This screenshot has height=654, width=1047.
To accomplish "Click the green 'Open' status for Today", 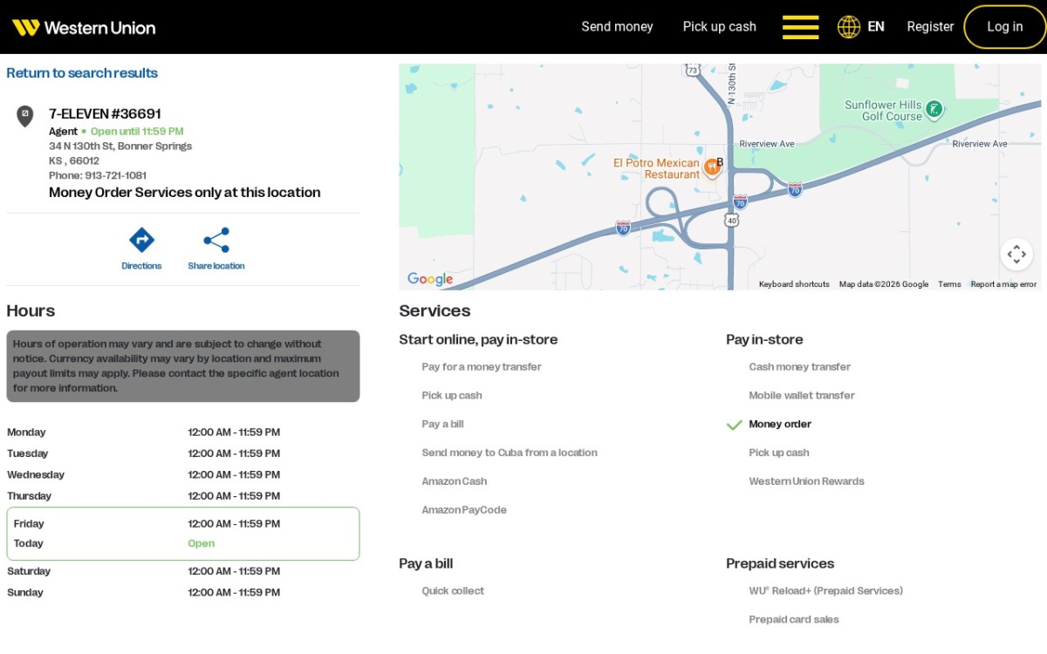I will pyautogui.click(x=201, y=543).
